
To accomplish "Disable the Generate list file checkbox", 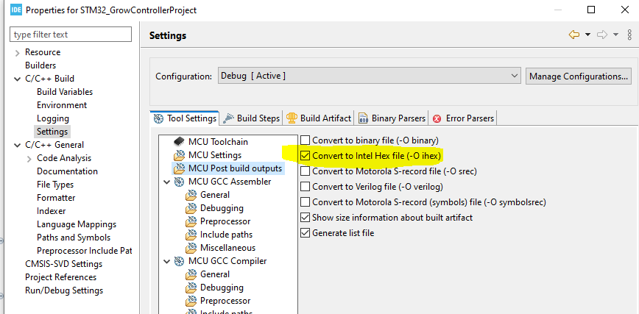I will [306, 233].
